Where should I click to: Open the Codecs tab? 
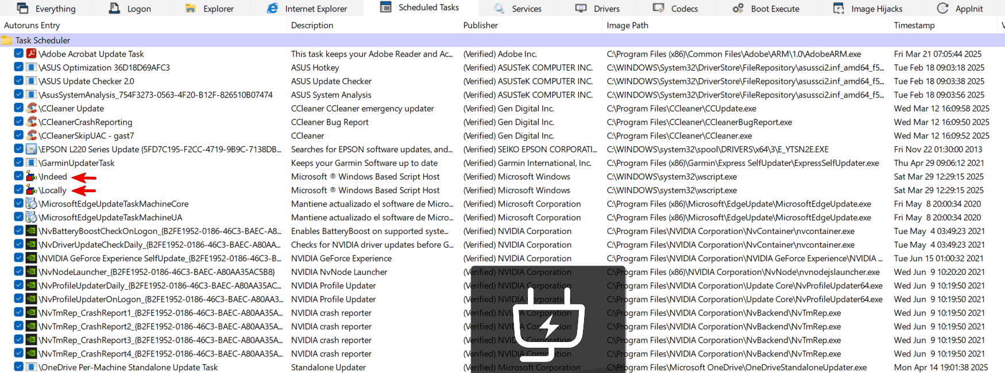pyautogui.click(x=675, y=9)
